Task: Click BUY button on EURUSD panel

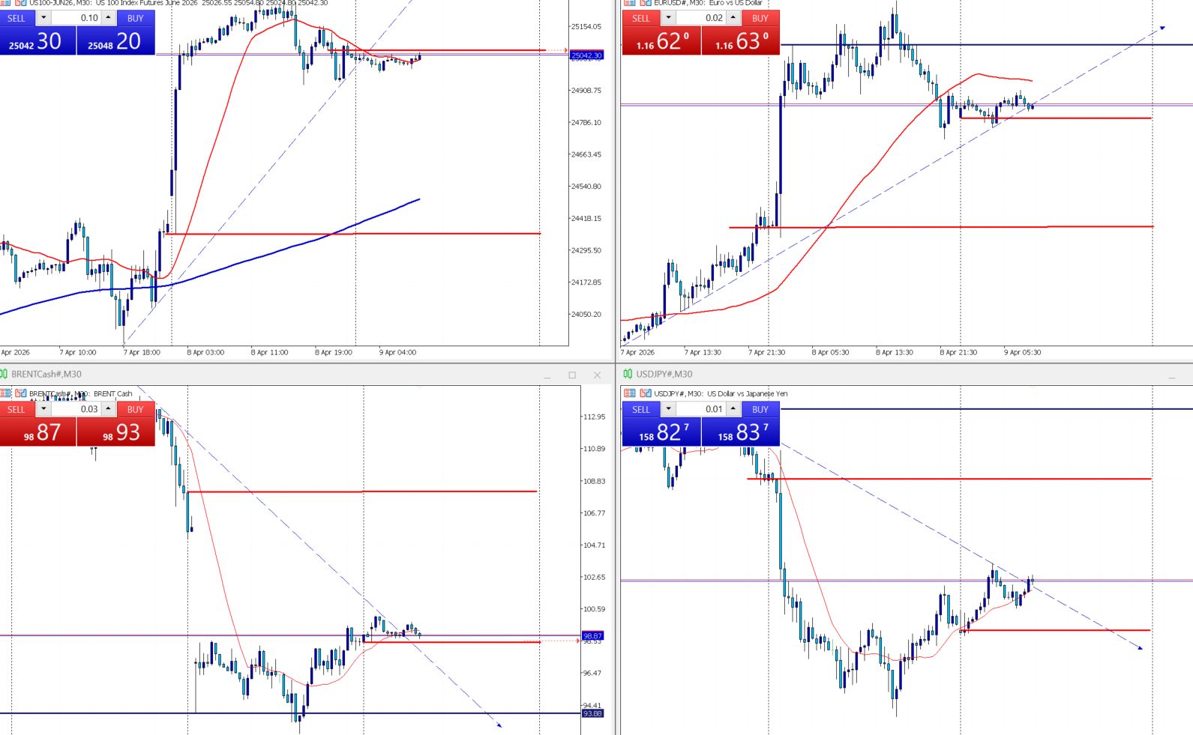Action: point(760,18)
